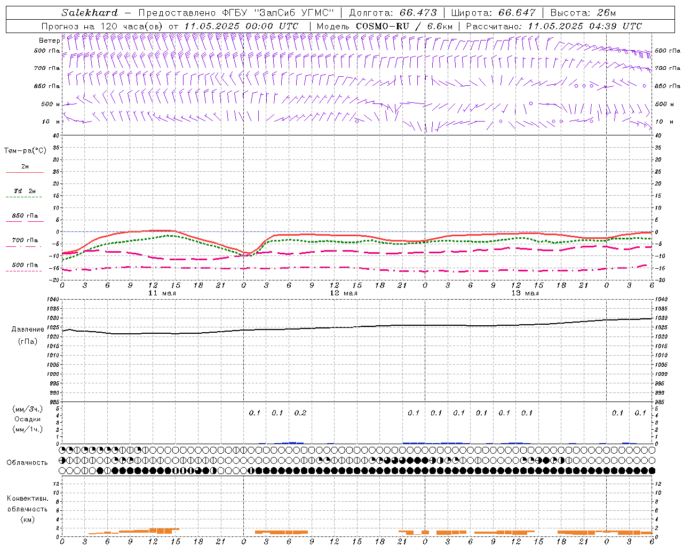Click the "(км)" unit label of convective cloud panel
This screenshot has height=546, width=683.
pyautogui.click(x=28, y=519)
